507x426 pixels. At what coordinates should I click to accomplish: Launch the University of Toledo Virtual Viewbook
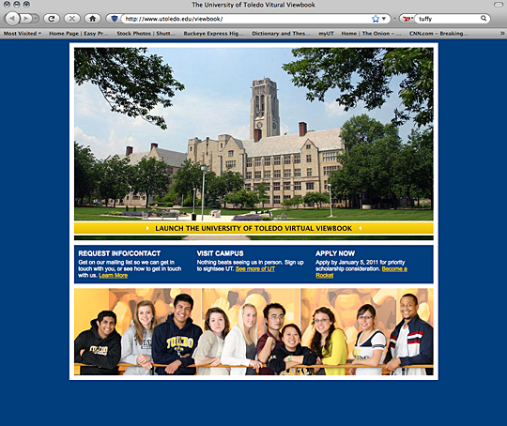[x=253, y=228]
